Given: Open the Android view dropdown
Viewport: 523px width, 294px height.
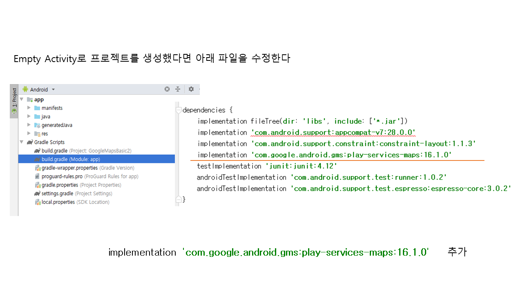Looking at the screenshot, I should coord(53,90).
